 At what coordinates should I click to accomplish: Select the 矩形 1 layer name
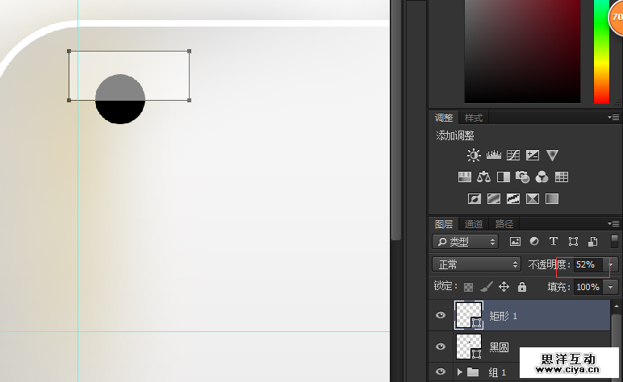coord(503,316)
